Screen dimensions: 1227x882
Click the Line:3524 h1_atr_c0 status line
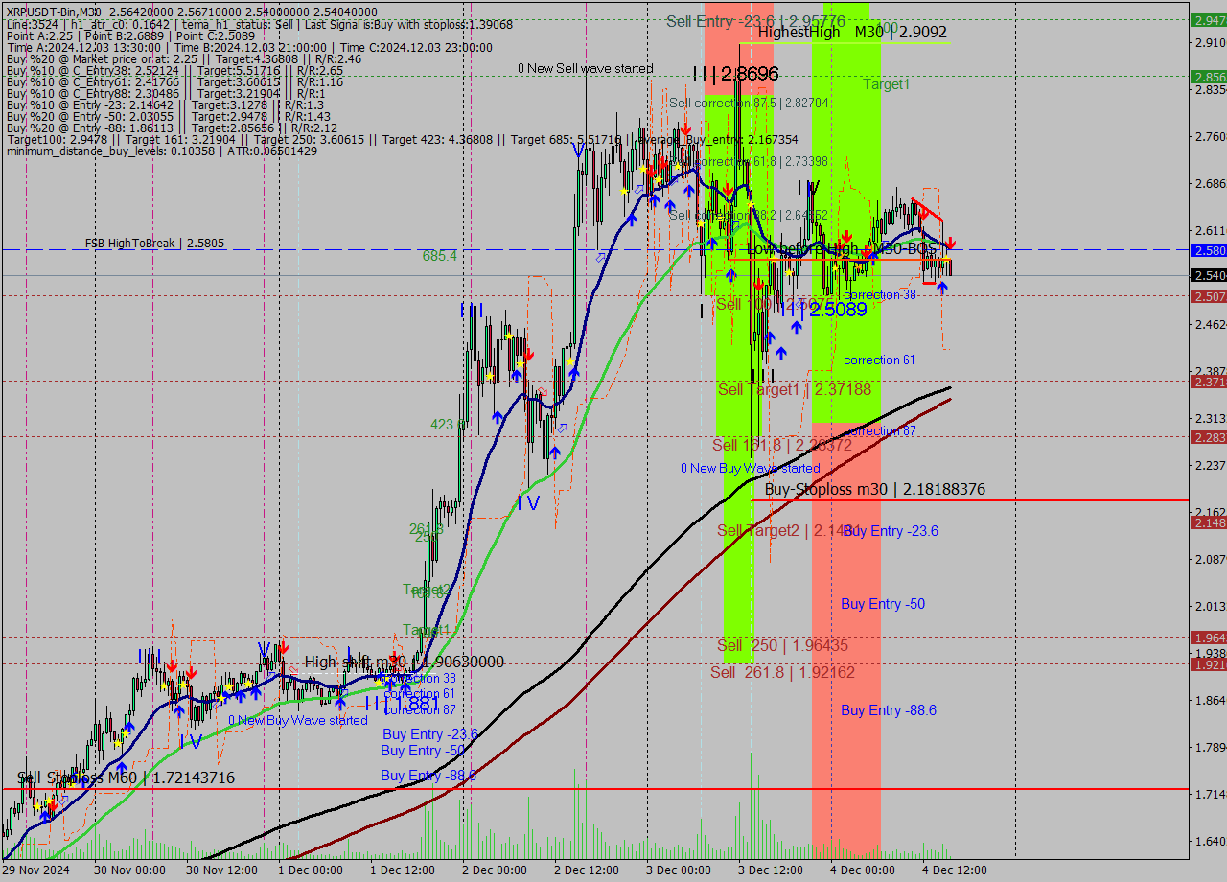259,24
